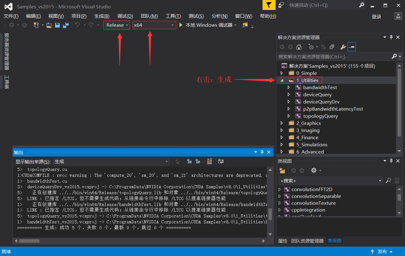Expand the 0_Simple folder
Screen dimensions: 405x256
click(282, 73)
